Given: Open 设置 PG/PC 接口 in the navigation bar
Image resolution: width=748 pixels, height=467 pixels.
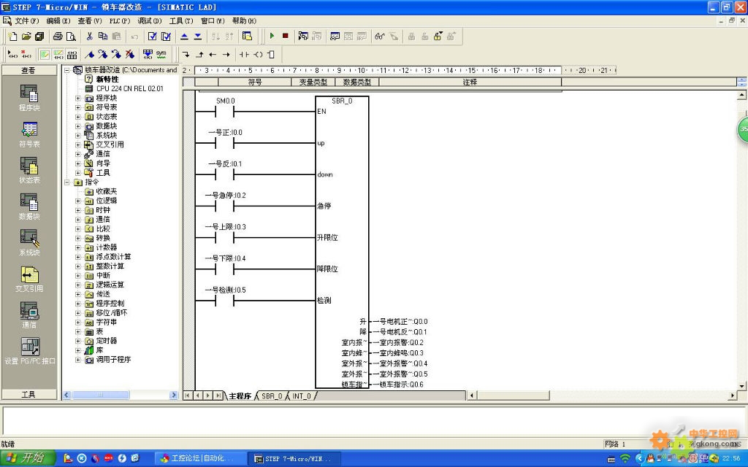Looking at the screenshot, I should (x=29, y=351).
